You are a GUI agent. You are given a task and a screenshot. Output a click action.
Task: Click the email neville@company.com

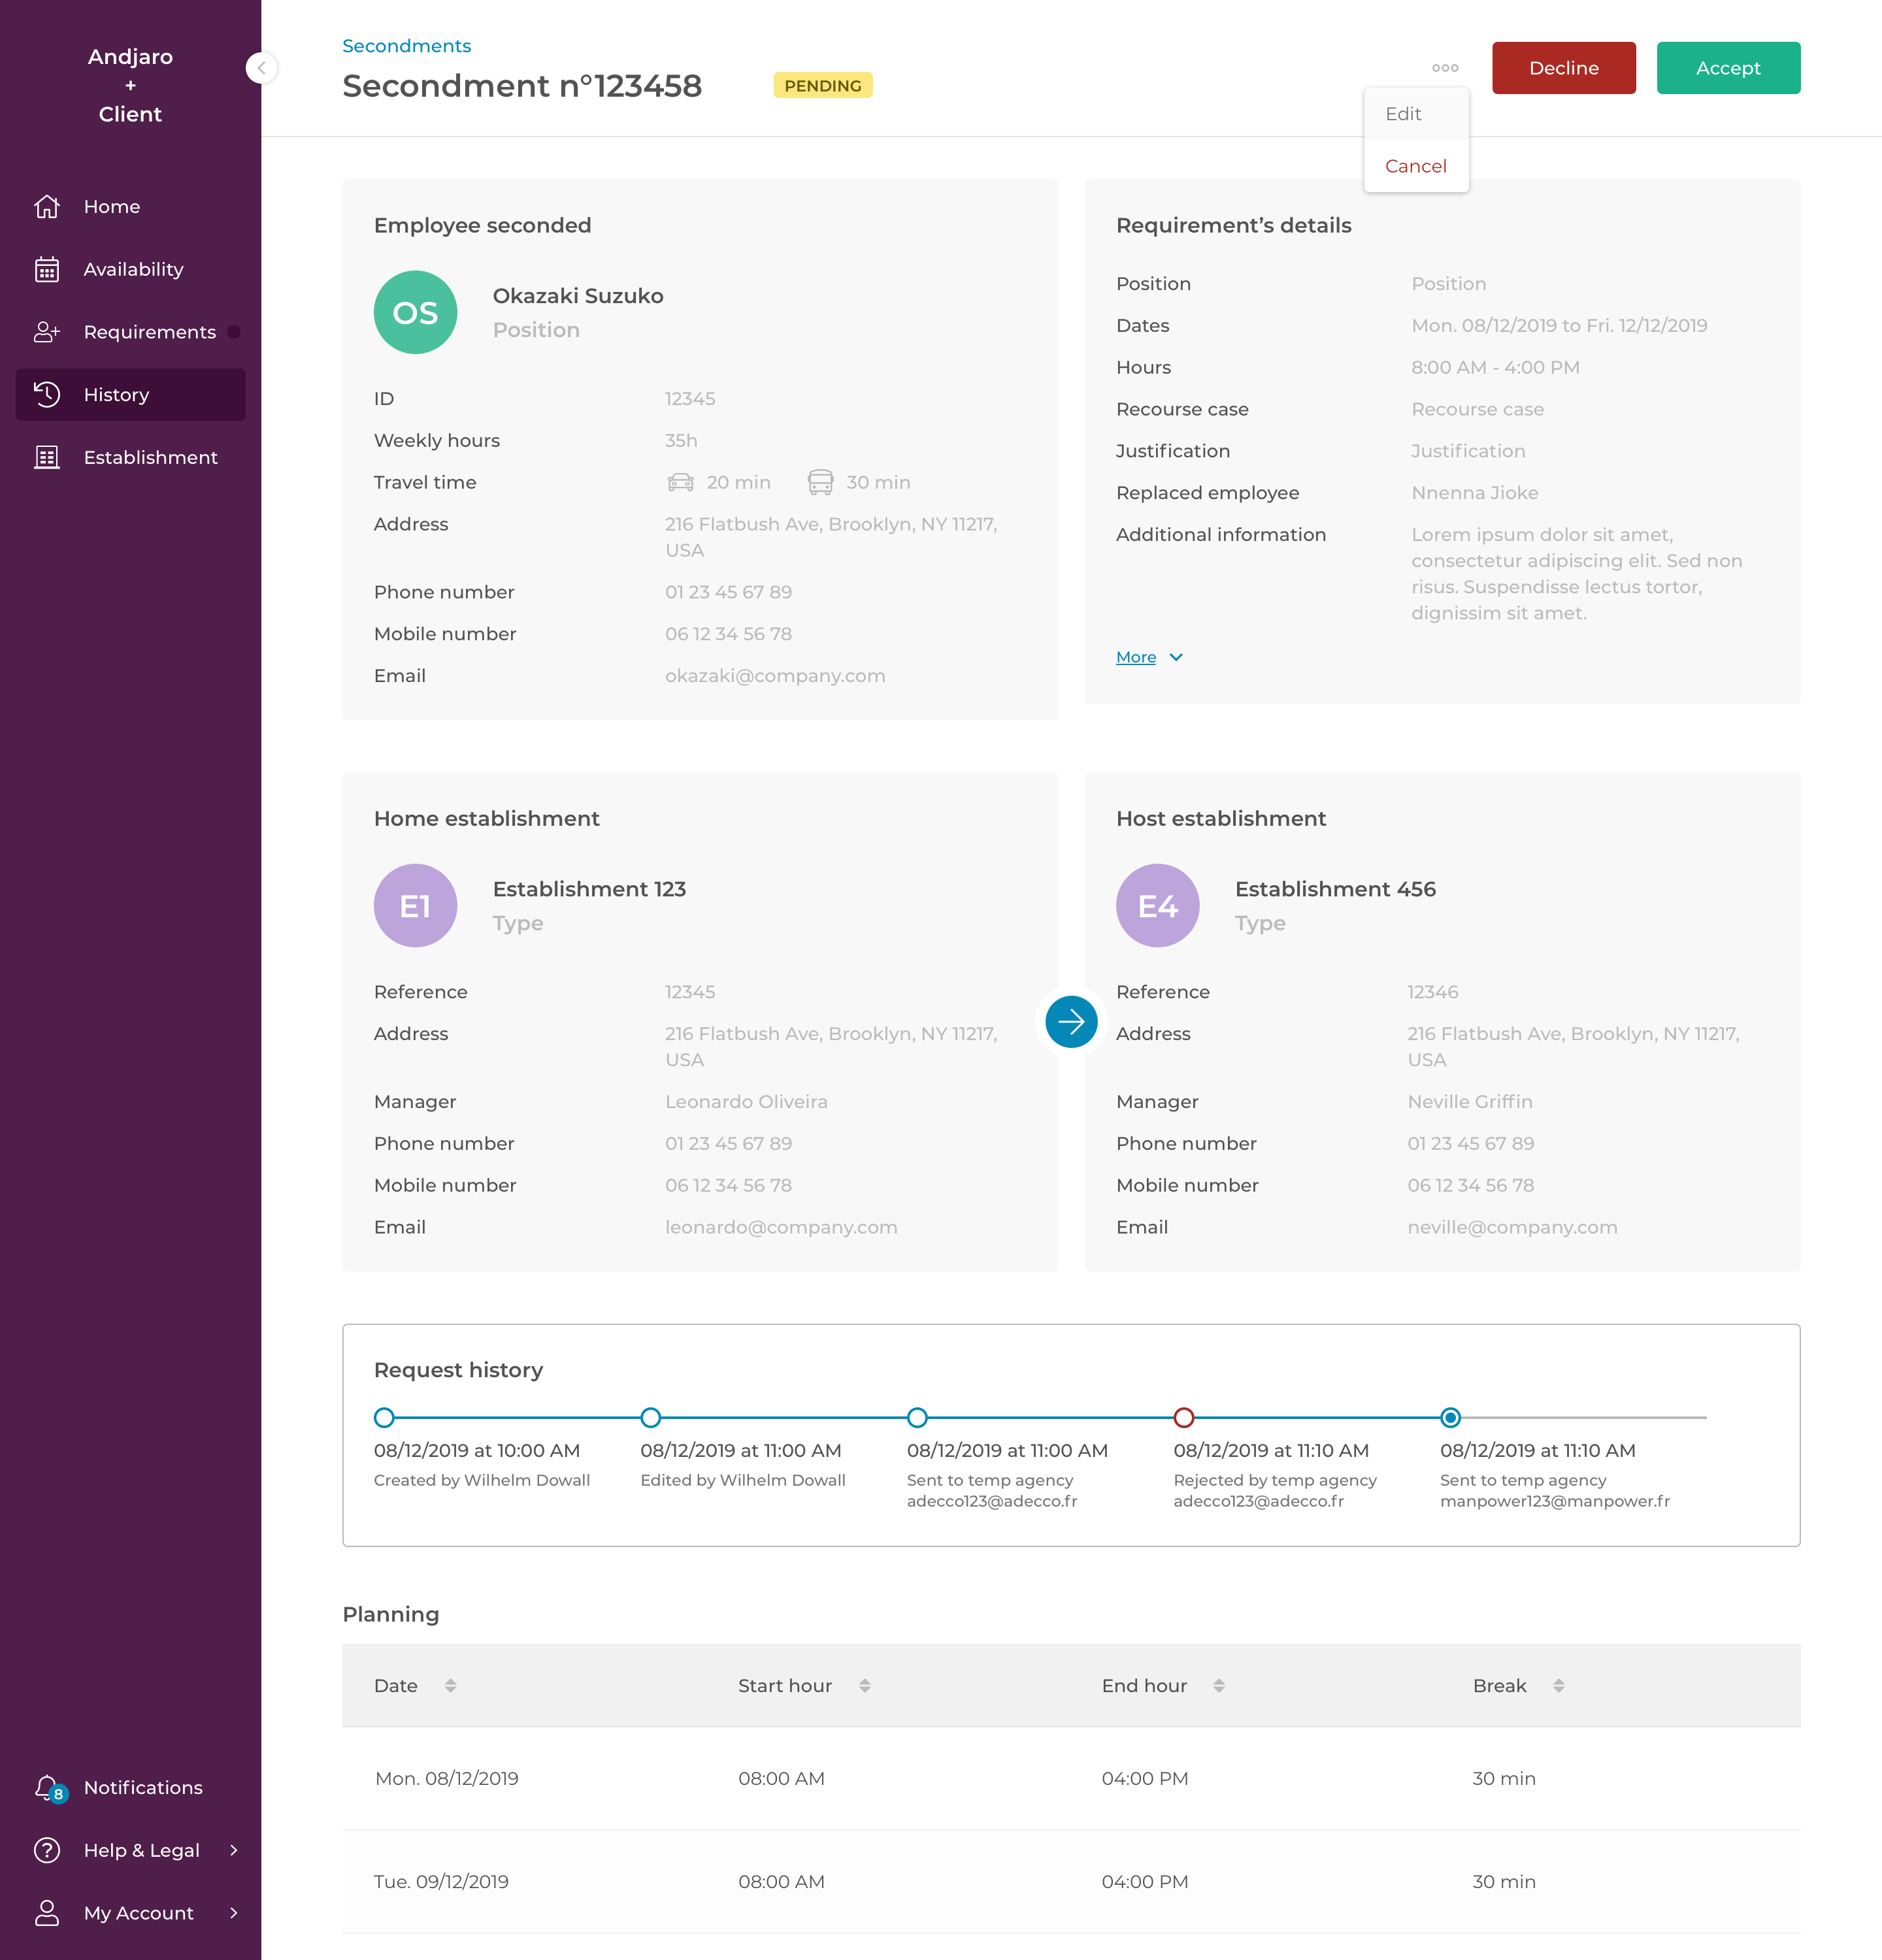pyautogui.click(x=1512, y=1227)
